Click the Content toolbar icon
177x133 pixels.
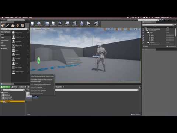click(x=47, y=24)
